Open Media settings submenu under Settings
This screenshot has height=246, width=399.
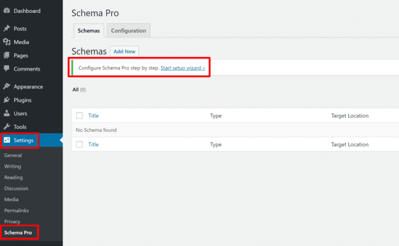12,199
